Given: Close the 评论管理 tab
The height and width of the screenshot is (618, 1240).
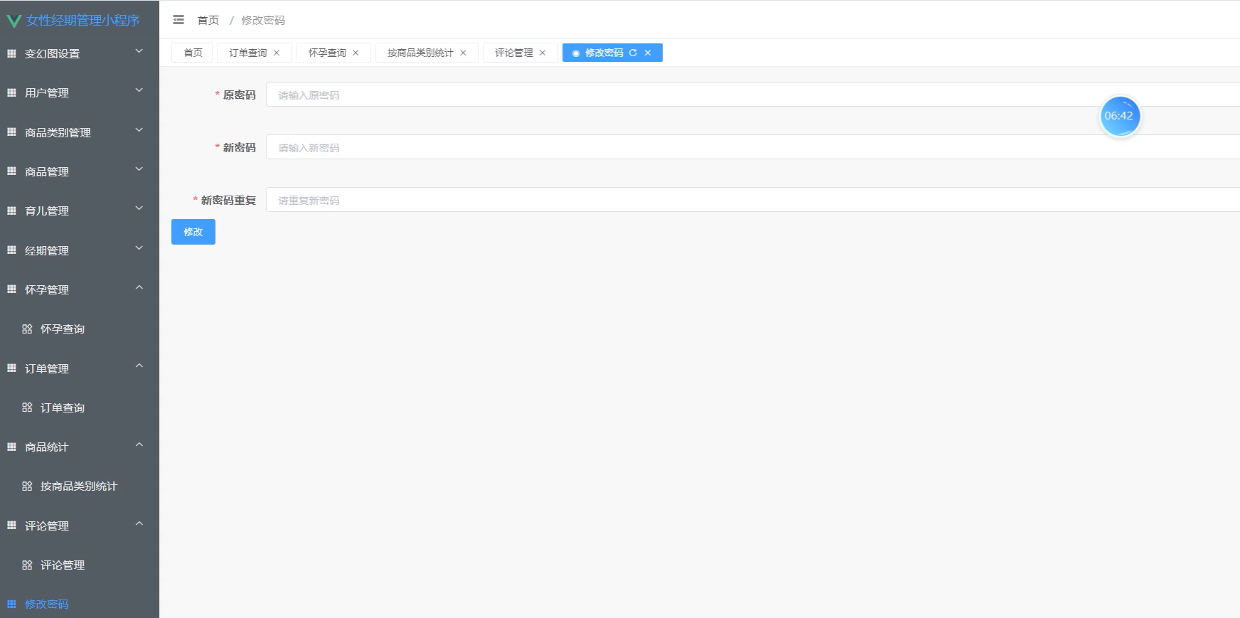Looking at the screenshot, I should pyautogui.click(x=542, y=53).
